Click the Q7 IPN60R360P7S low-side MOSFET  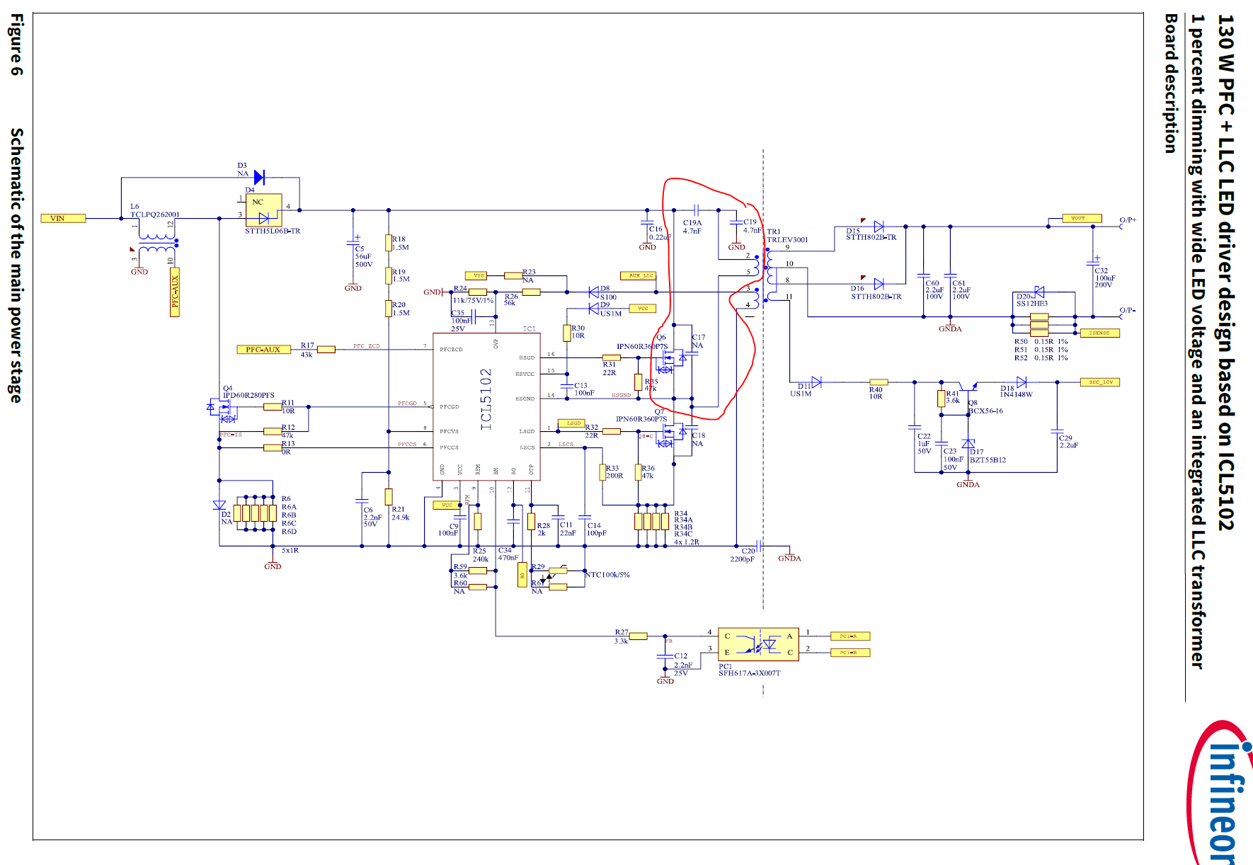pyautogui.click(x=672, y=434)
